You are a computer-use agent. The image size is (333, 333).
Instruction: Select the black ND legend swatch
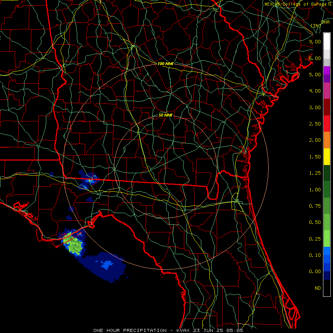point(327,288)
